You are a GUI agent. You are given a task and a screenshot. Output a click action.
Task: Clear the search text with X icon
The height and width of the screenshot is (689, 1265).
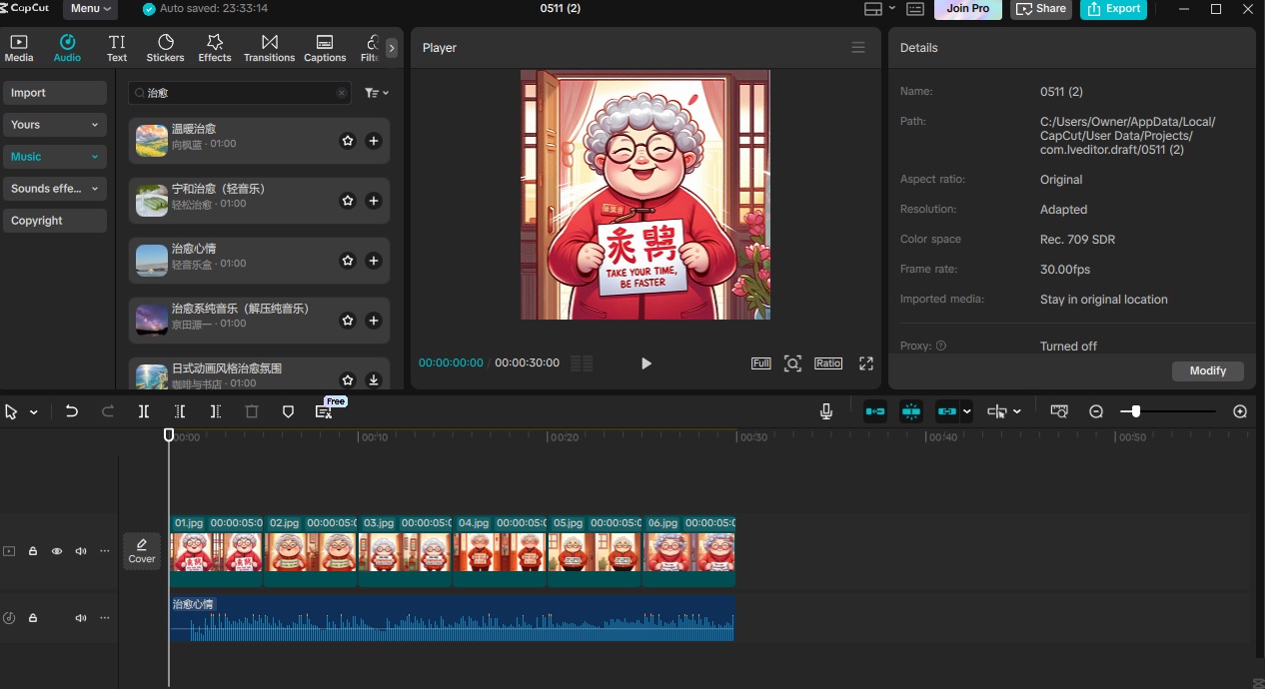click(x=342, y=93)
